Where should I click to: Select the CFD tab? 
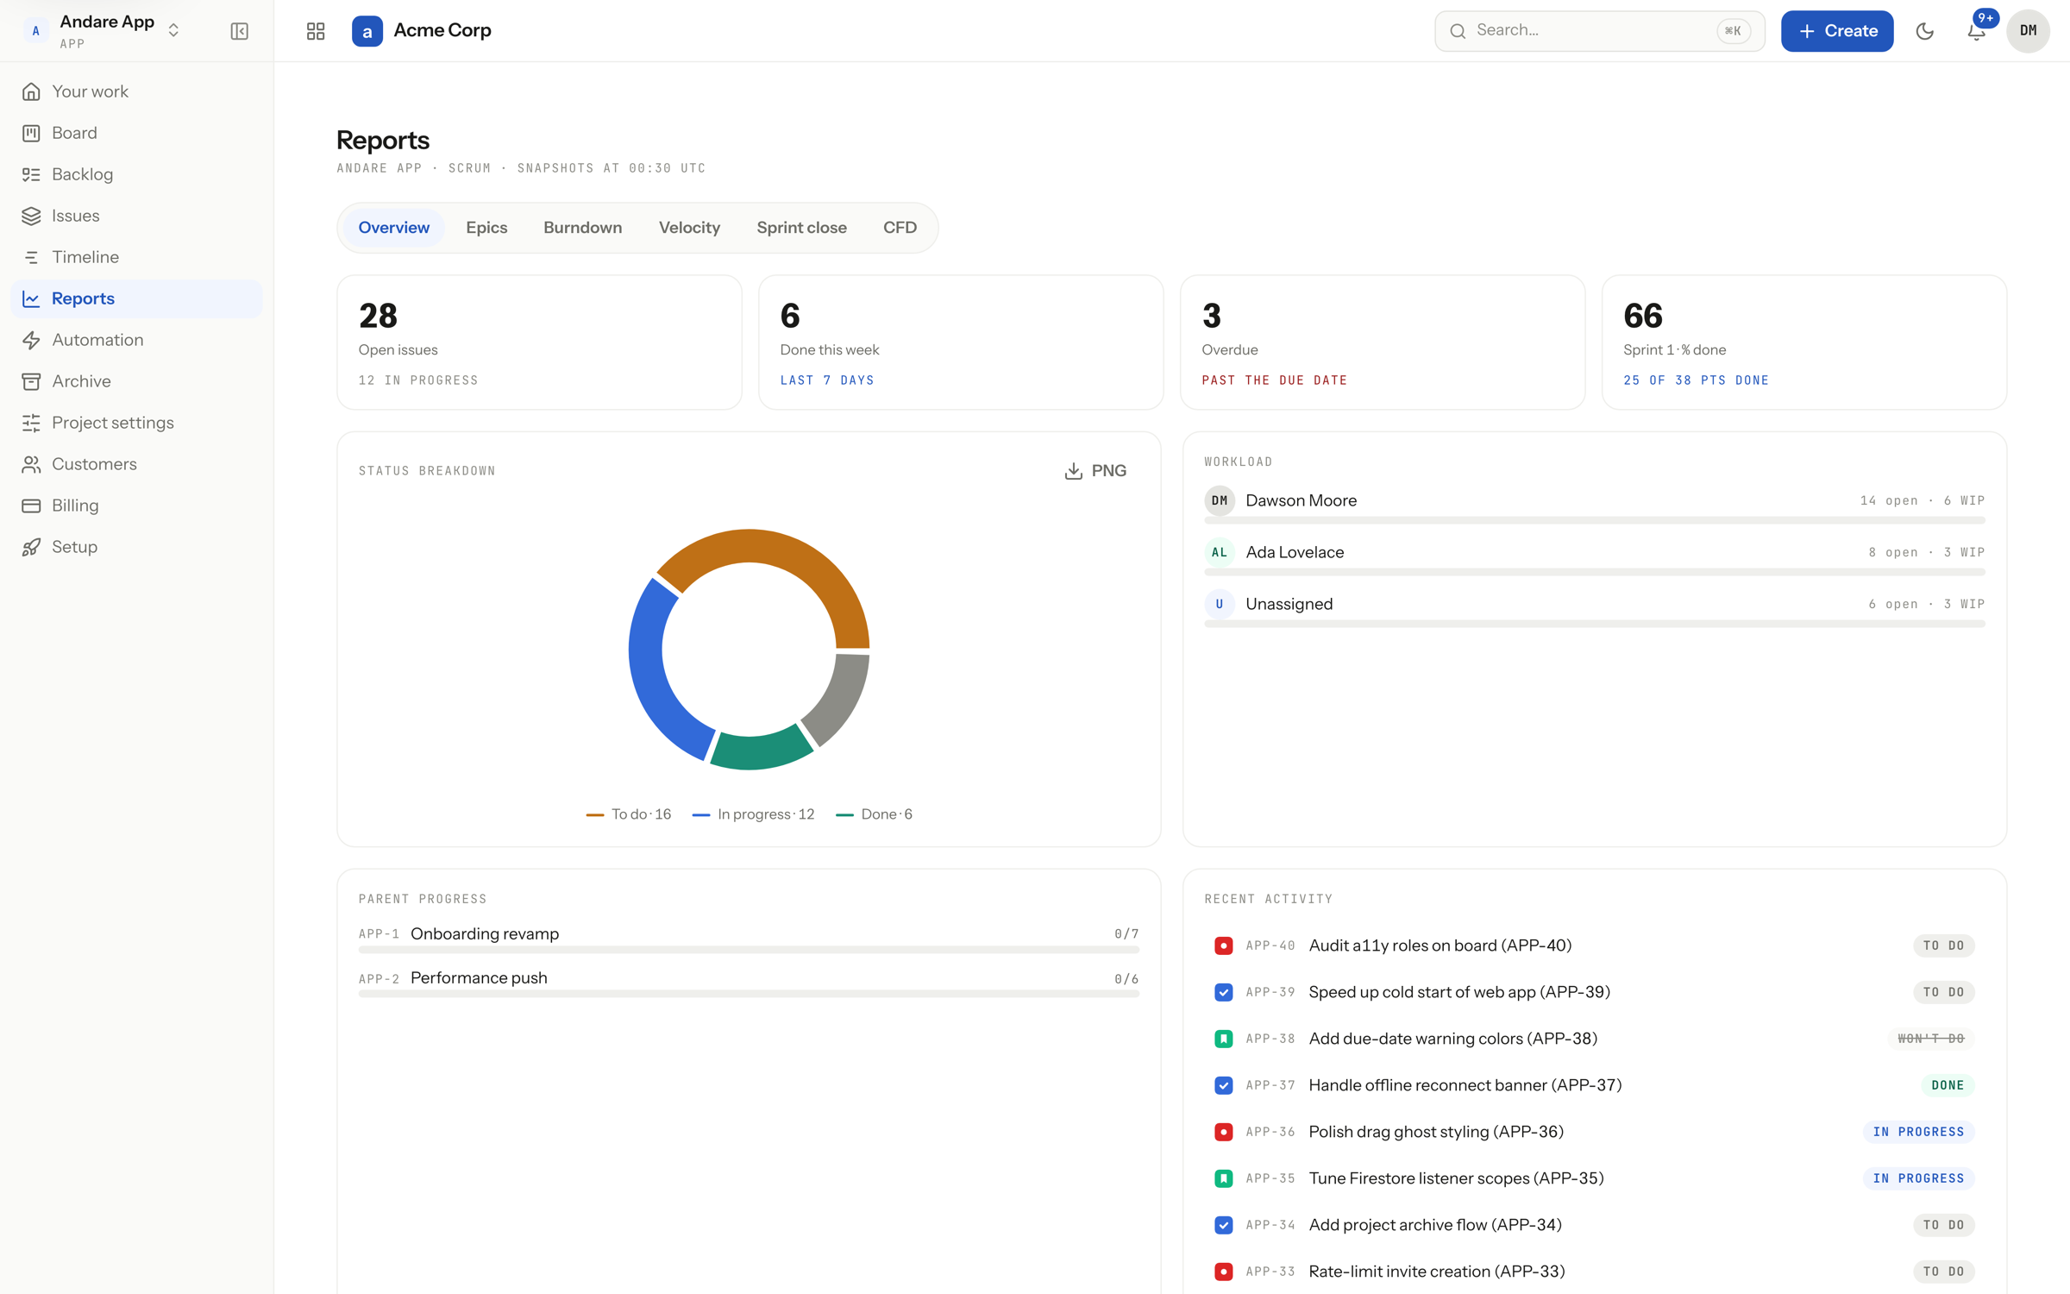click(x=900, y=228)
